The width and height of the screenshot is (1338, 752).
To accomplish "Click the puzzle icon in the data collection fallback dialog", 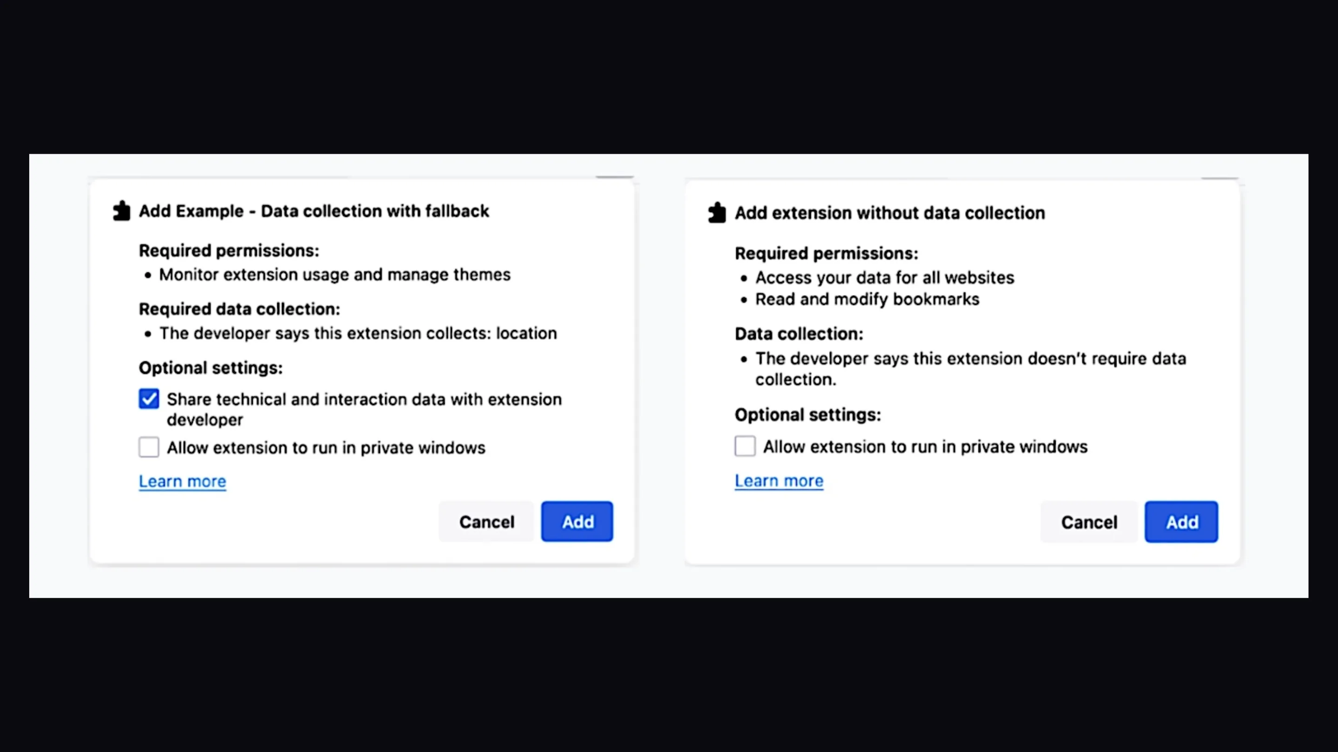I will click(x=122, y=211).
